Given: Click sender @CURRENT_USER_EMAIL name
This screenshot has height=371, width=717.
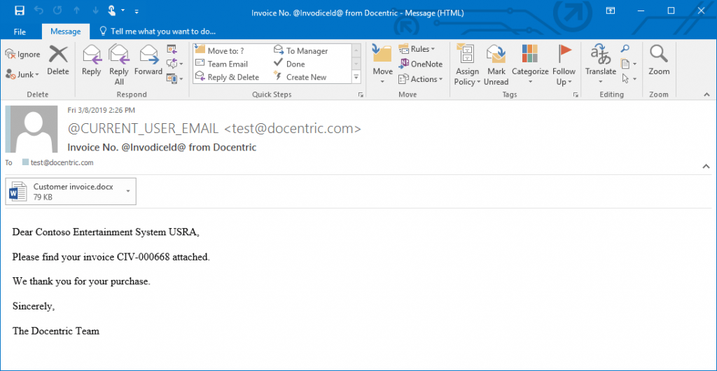Looking at the screenshot, I should pyautogui.click(x=143, y=129).
